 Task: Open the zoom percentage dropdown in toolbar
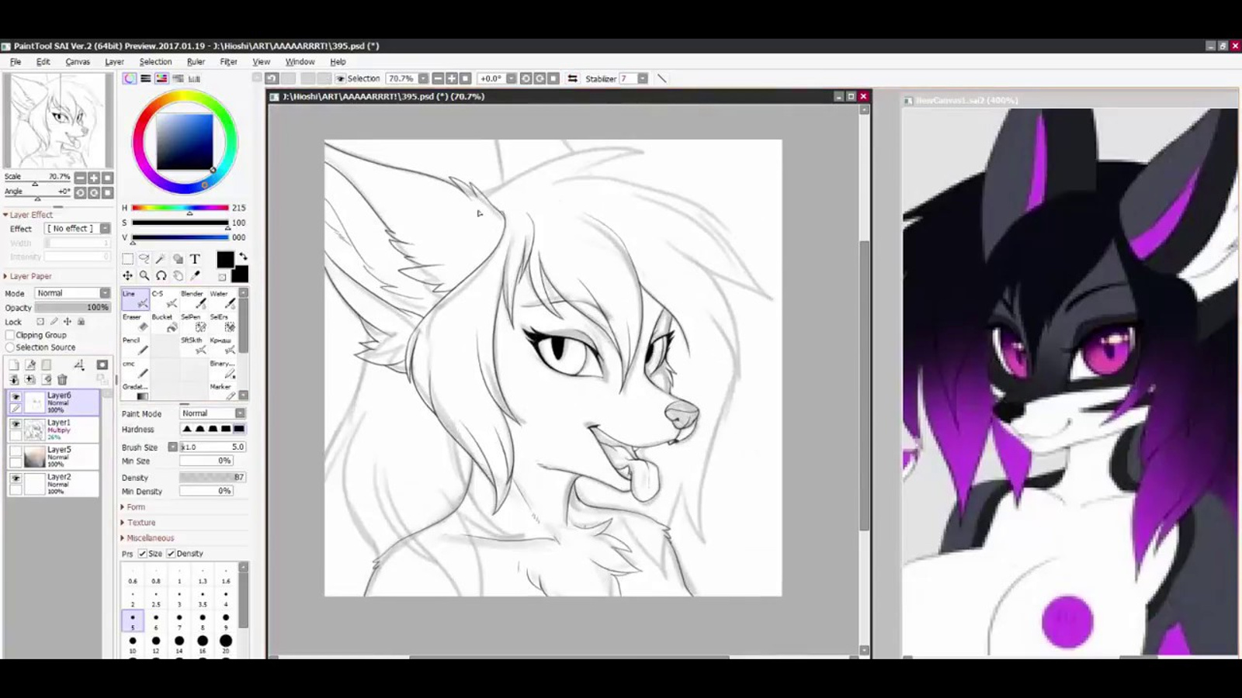point(423,78)
